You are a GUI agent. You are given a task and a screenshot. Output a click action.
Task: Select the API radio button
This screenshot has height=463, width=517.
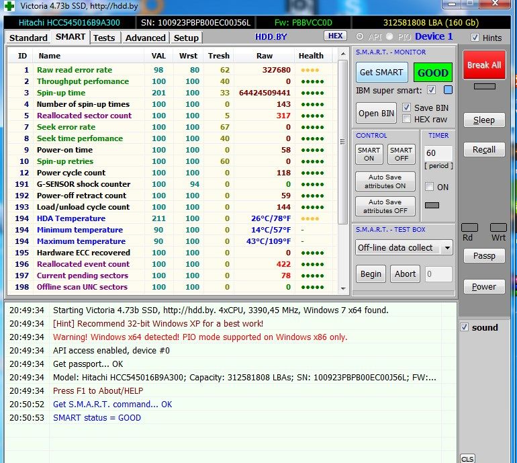[x=360, y=36]
